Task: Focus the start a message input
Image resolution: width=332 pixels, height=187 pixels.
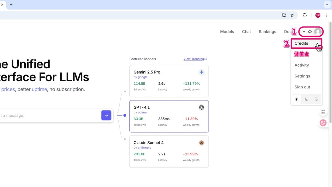Action: 49,115
